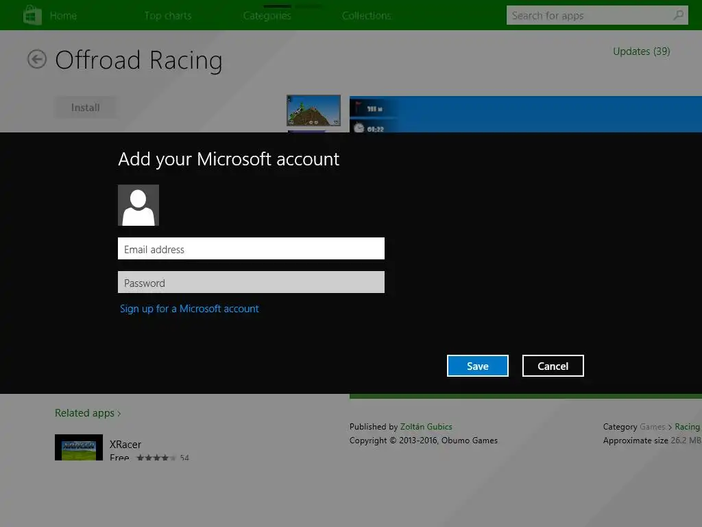Screen dimensions: 702x527
Task: Click the Save button
Action: pos(478,366)
